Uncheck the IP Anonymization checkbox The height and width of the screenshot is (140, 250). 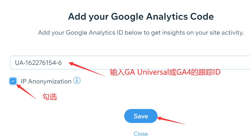click(x=13, y=81)
